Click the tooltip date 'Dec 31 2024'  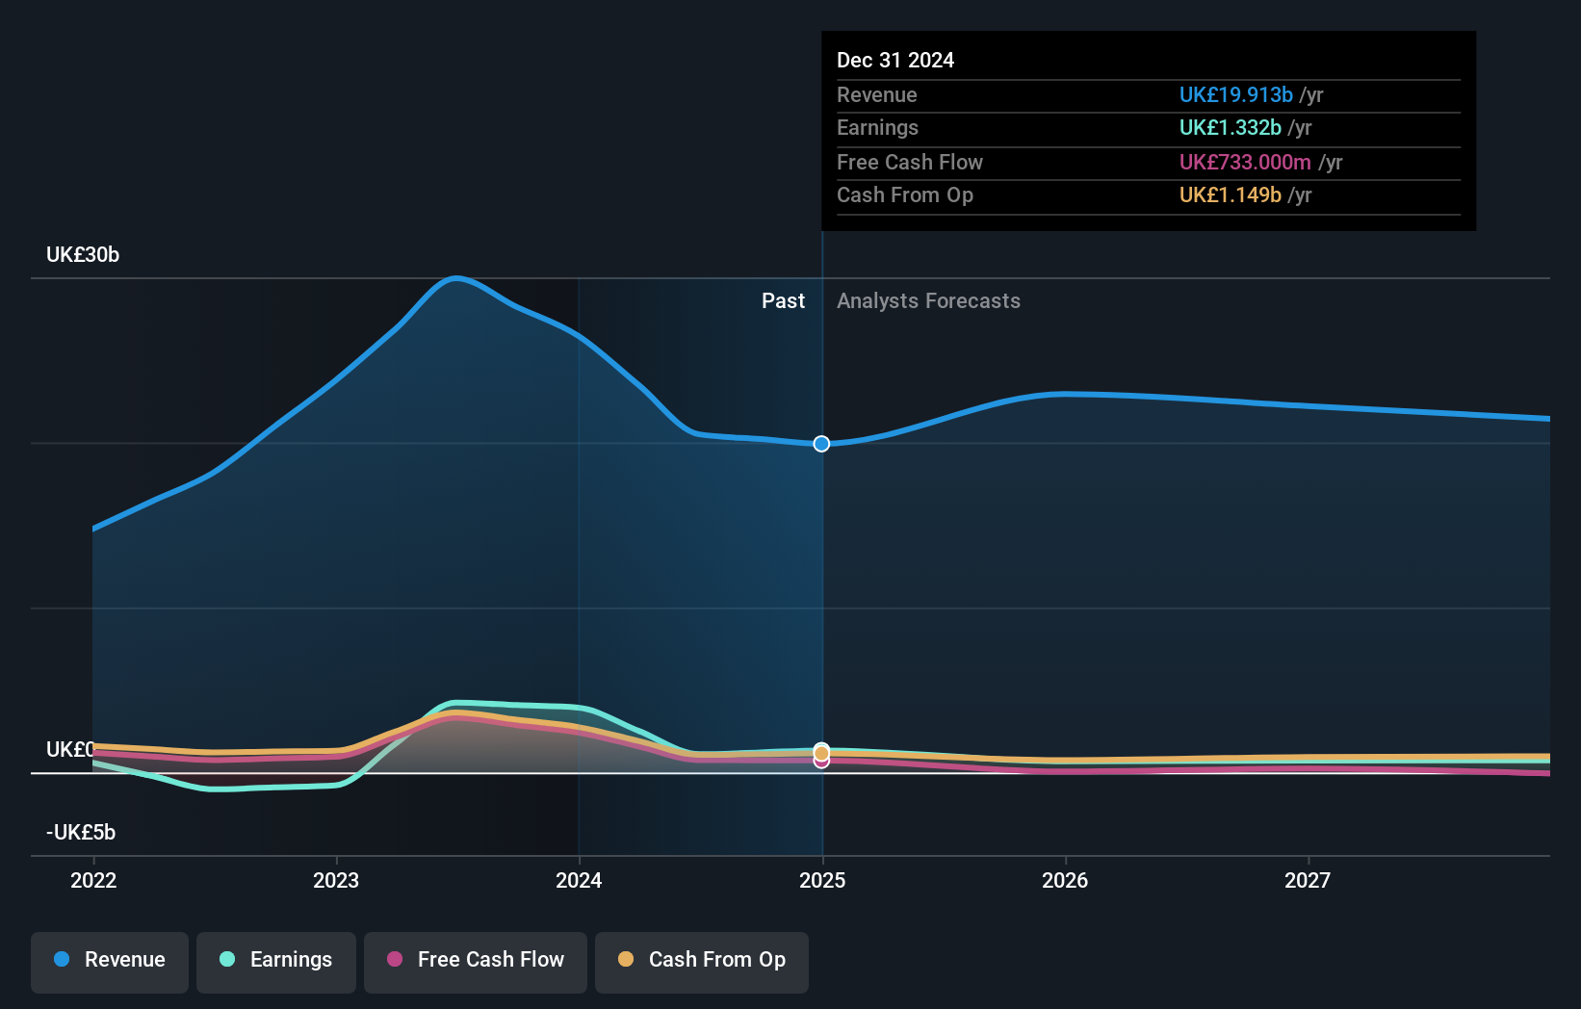tap(895, 61)
